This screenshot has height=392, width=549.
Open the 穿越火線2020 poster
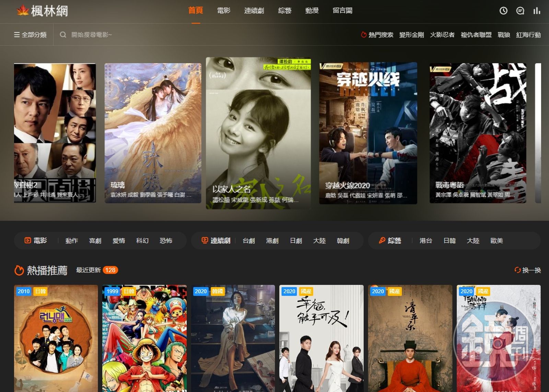368,133
